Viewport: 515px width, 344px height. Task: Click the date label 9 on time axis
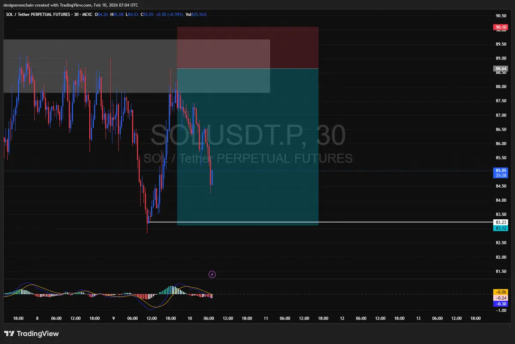(113, 318)
